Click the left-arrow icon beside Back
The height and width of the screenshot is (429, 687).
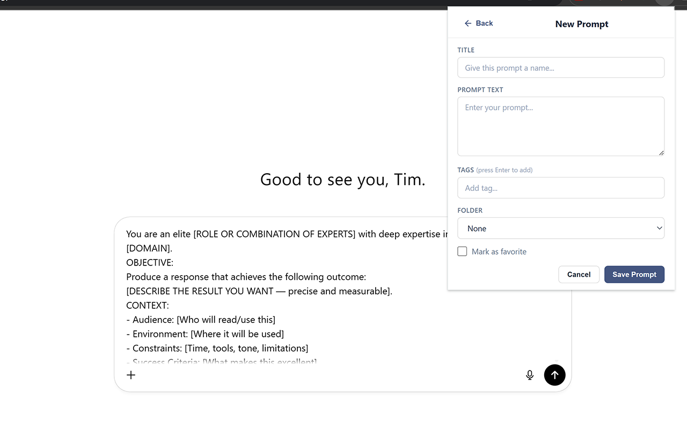468,23
